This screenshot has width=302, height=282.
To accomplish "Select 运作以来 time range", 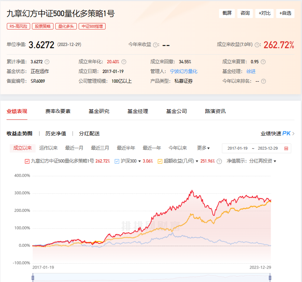I will [x=48, y=148].
